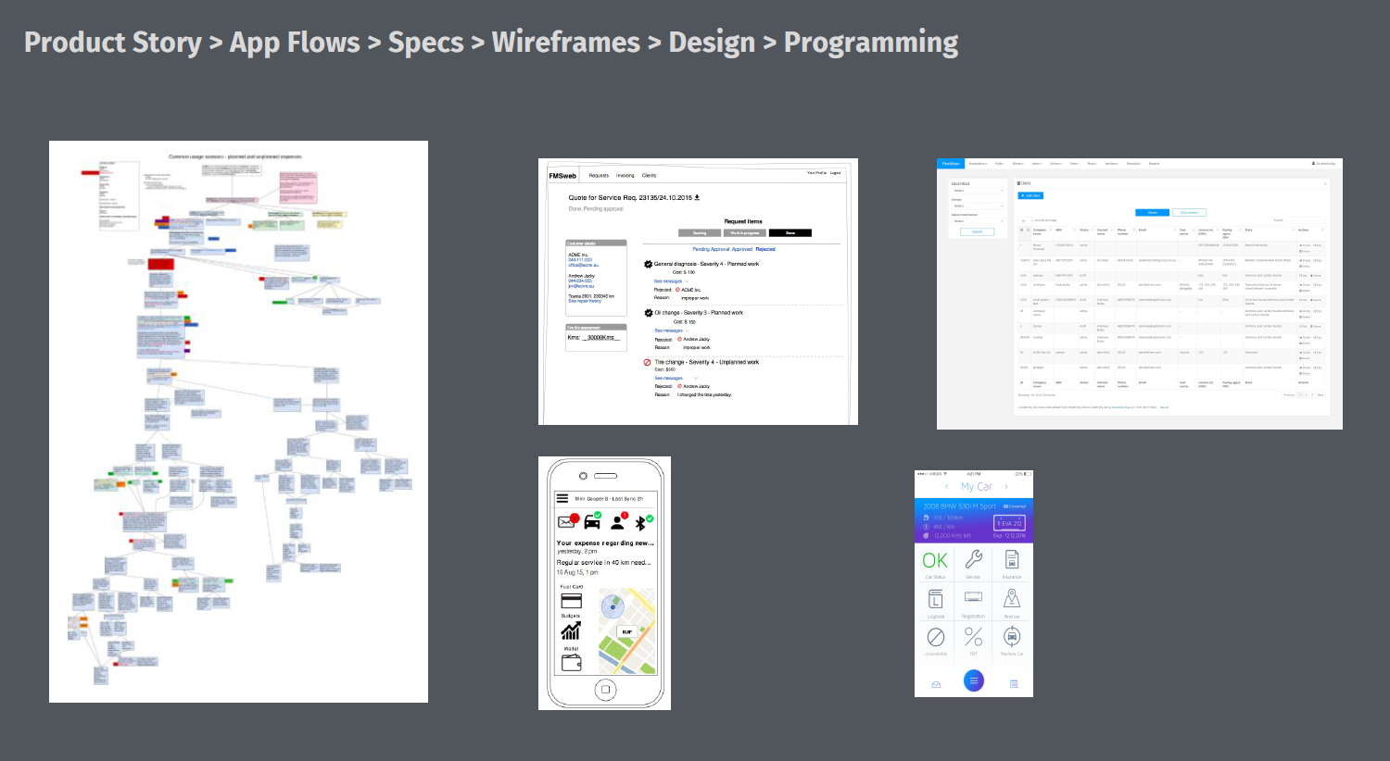The height and width of the screenshot is (761, 1390).
Task: Click the See repair history link
Action: point(585,301)
